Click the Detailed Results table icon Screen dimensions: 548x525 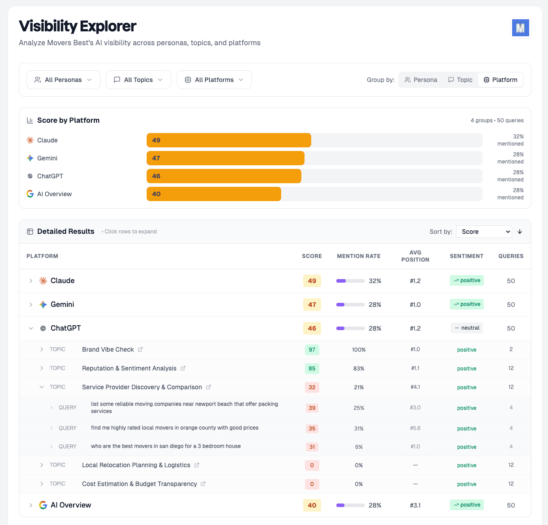coord(30,231)
